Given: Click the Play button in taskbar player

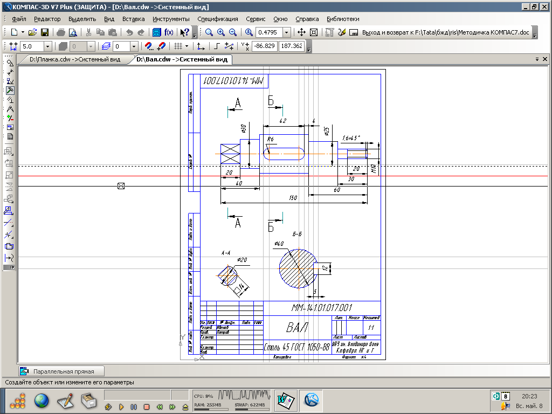Looking at the screenshot, I should point(121,407).
